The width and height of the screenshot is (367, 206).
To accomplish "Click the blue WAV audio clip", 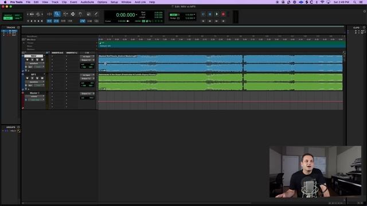I will pyautogui.click(x=220, y=64).
